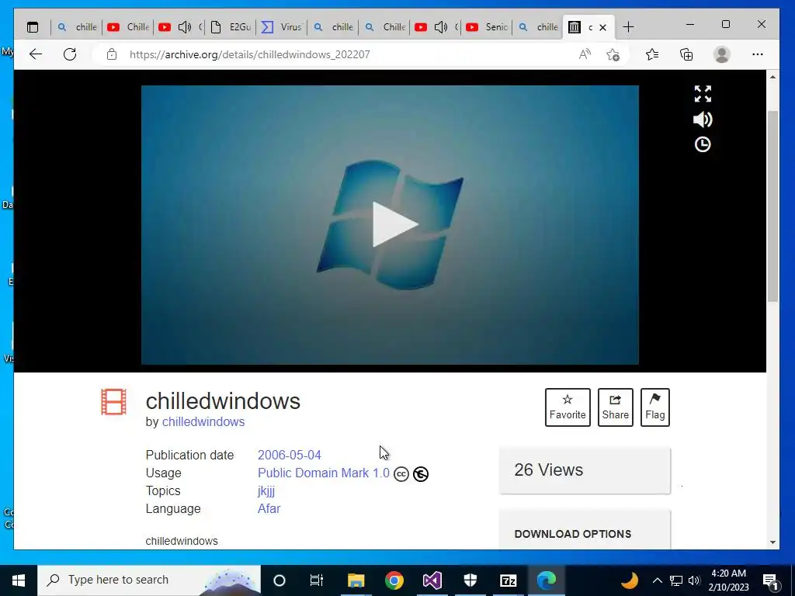
Task: Switch to the Senio YouTube tab
Action: click(x=487, y=27)
